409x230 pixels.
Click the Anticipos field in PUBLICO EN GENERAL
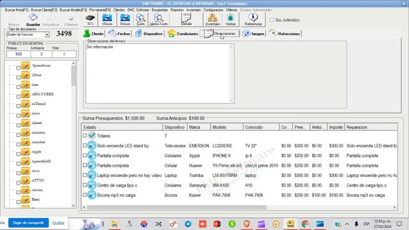click(x=41, y=54)
